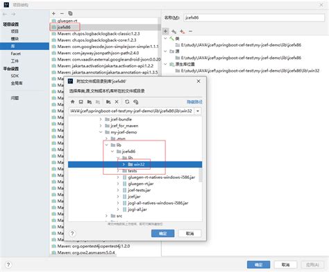Open help at Project Structure bottom left

tap(8, 264)
